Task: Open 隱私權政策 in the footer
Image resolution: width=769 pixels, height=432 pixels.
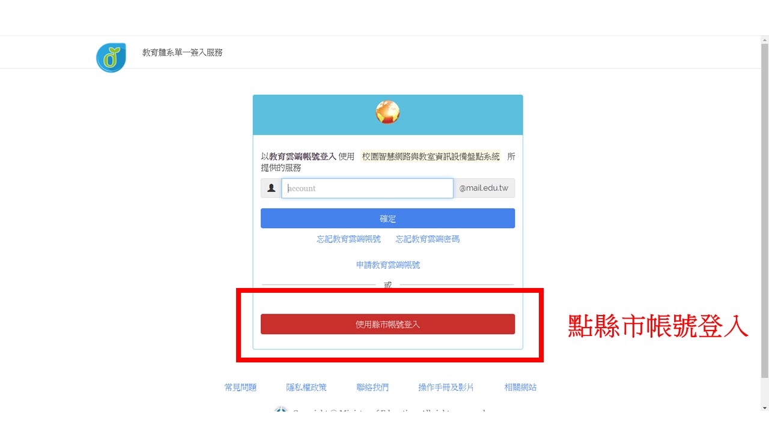Action: coord(306,388)
